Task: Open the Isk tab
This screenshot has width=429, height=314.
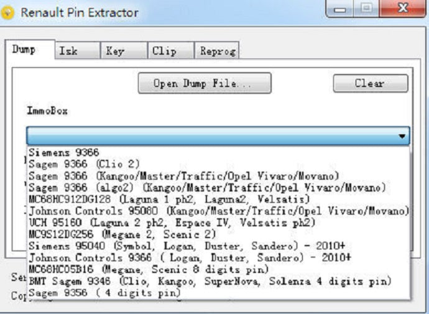Action: tap(68, 51)
